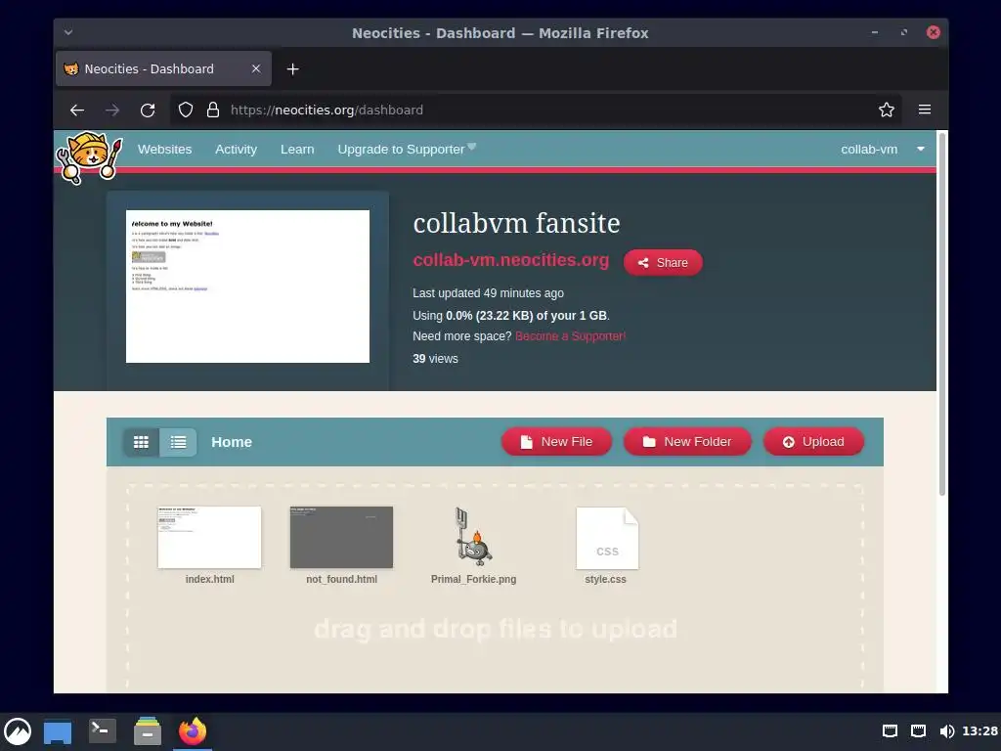Screen dimensions: 1001x751
Task: Click the Neocities cat mascot logo
Action: (x=89, y=157)
